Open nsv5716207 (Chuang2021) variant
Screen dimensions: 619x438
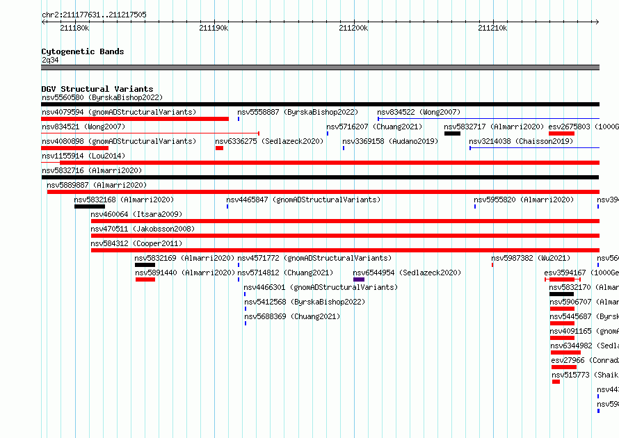click(374, 127)
